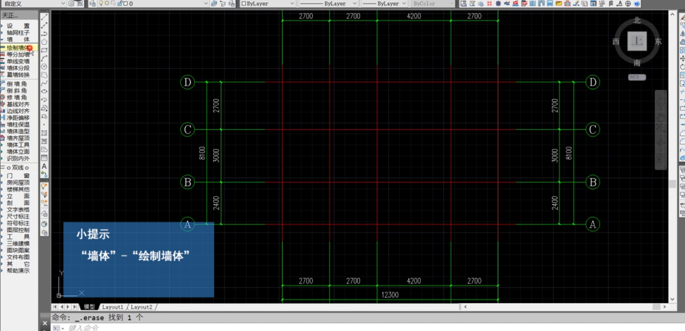Click the workspace settings gear icon
Image resolution: width=685 pixels, height=331 pixels.
71,4
